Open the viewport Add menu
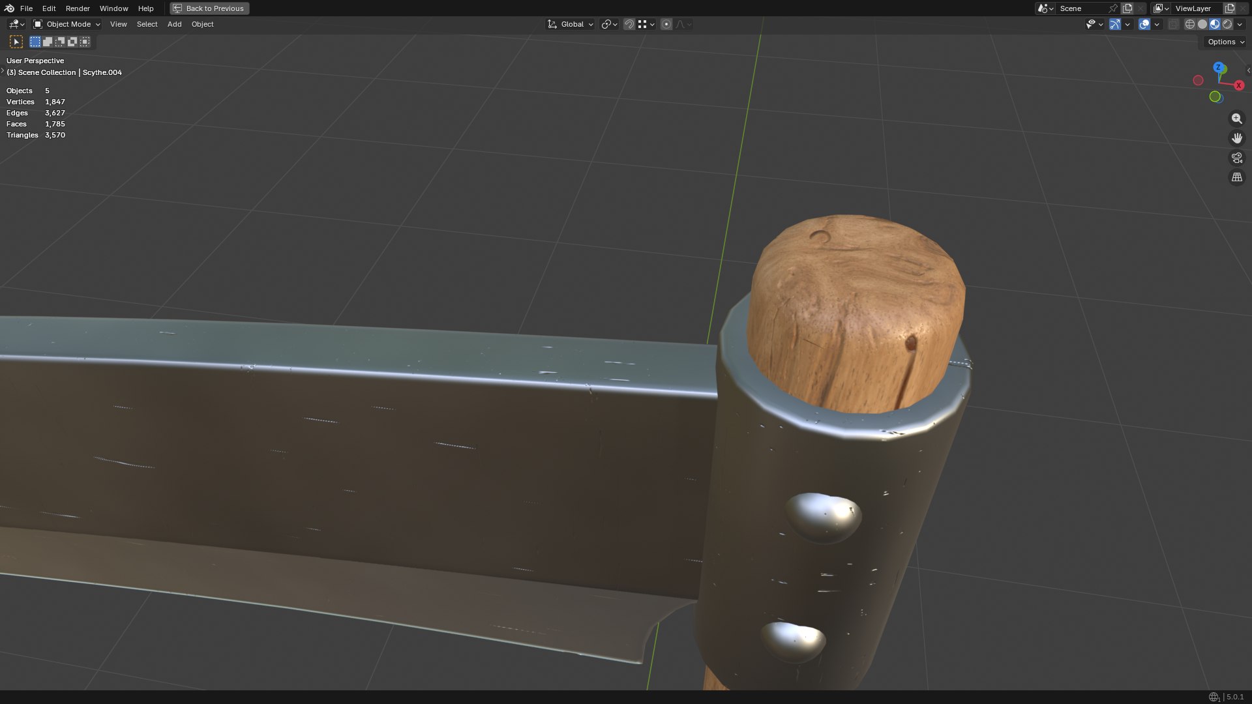This screenshot has width=1252, height=704. point(174,24)
